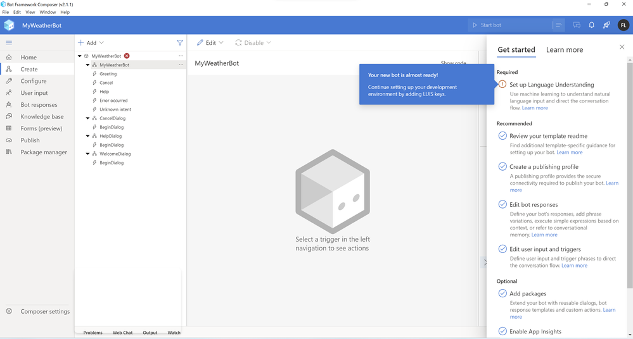
Task: Open the Add dropdown
Action: click(x=91, y=43)
